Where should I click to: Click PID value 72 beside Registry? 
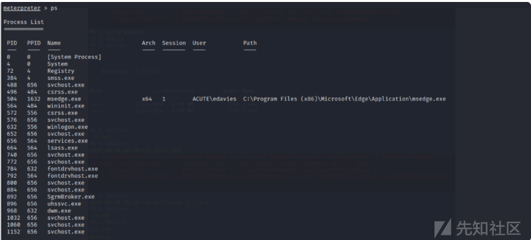coord(10,71)
